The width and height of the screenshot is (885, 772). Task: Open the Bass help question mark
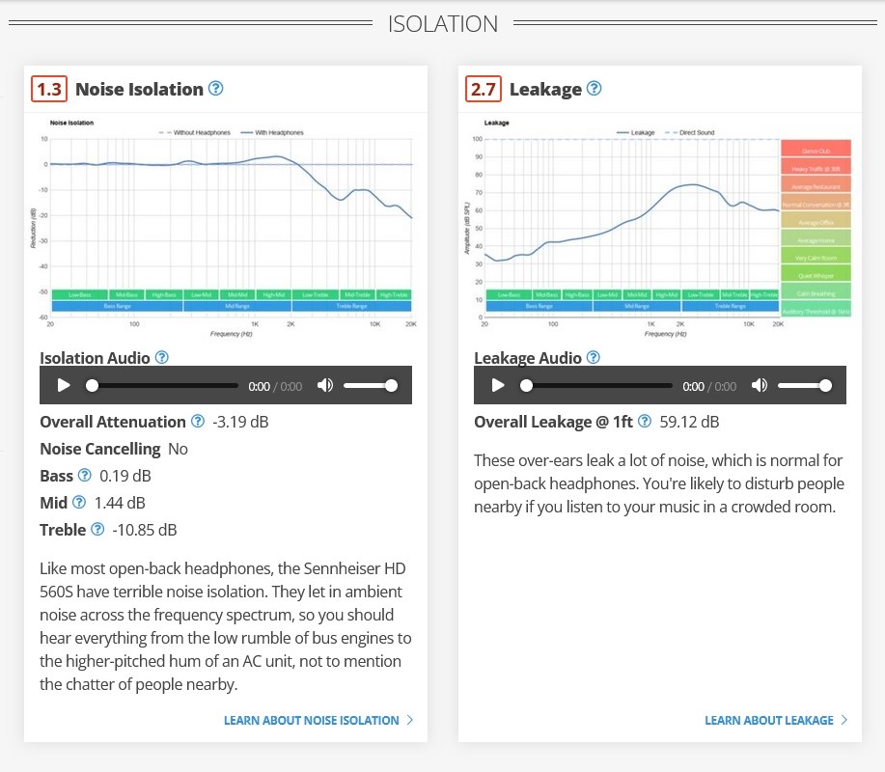pyautogui.click(x=84, y=475)
